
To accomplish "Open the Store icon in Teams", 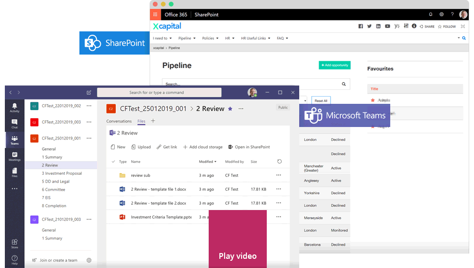I will tap(15, 243).
